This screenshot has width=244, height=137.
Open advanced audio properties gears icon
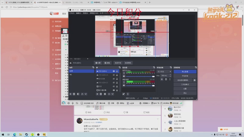[x=124, y=94]
